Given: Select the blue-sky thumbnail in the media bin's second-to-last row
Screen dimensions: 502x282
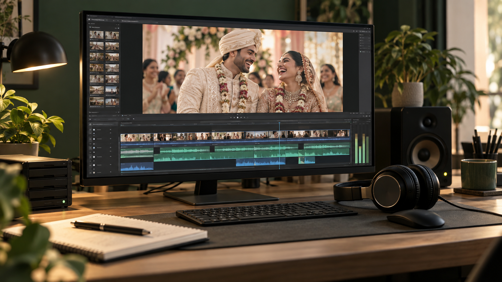Looking at the screenshot, I should [112, 90].
